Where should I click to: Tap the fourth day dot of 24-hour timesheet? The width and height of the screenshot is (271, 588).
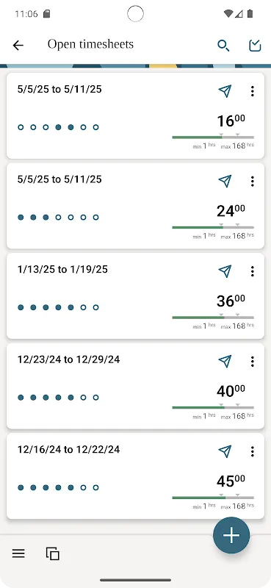click(58, 217)
